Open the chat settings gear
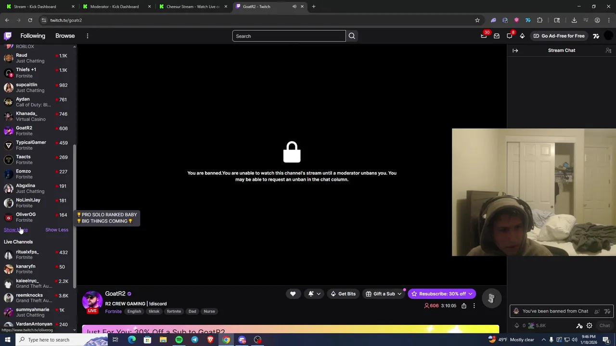Viewport: 616px width, 346px height. pyautogui.click(x=589, y=326)
